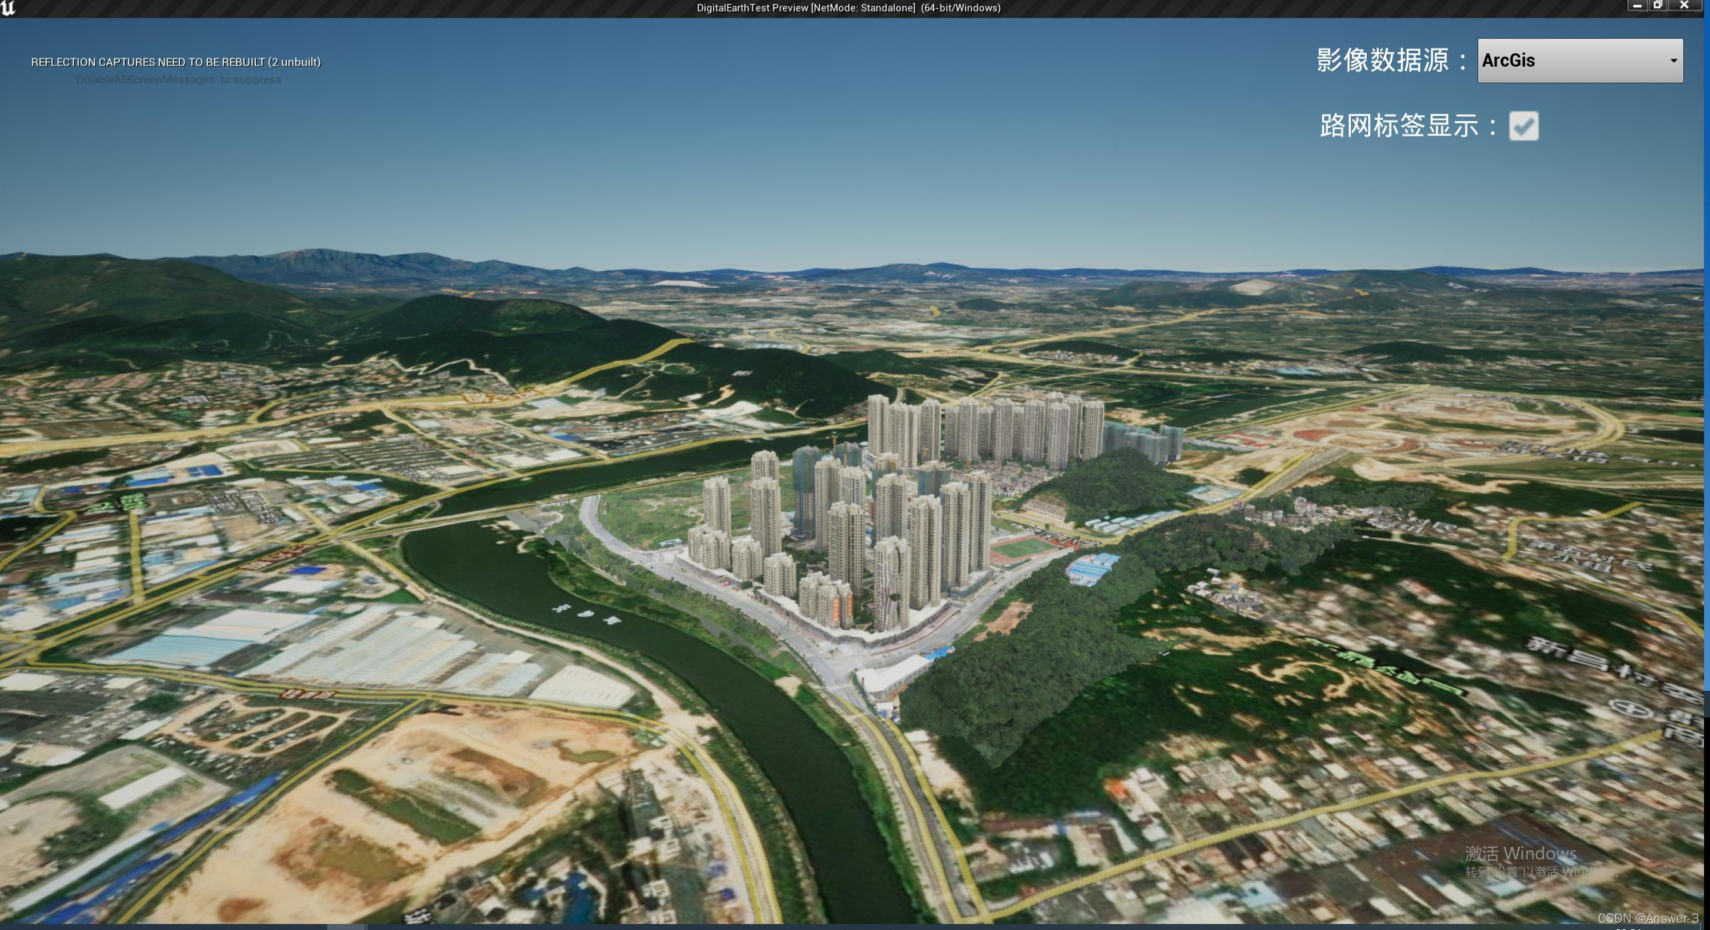Click the 路网标签显示 label text
Screen dimensions: 1710x930
point(1399,126)
